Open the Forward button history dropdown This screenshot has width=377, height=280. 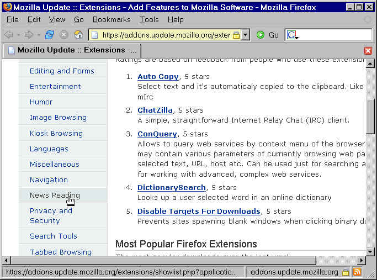(x=39, y=35)
